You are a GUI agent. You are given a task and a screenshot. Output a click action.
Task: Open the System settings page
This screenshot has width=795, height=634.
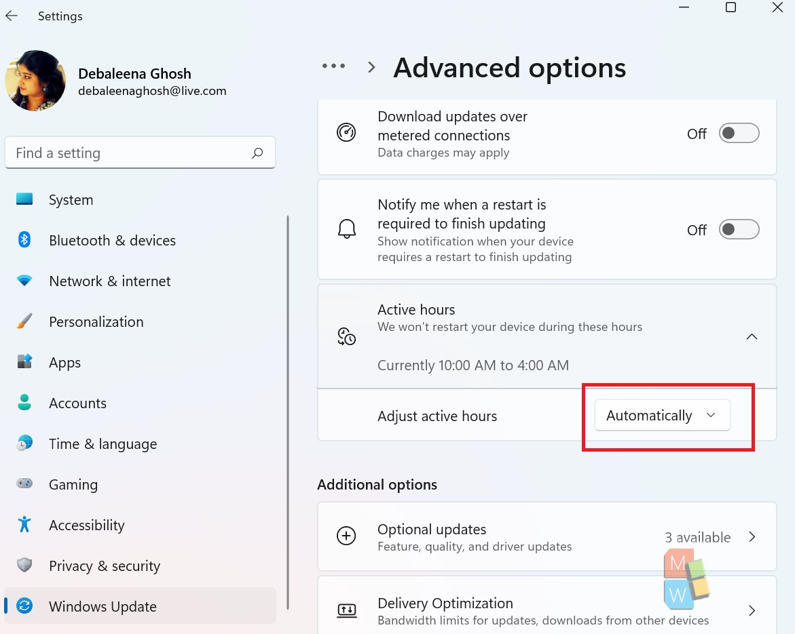pyautogui.click(x=140, y=199)
